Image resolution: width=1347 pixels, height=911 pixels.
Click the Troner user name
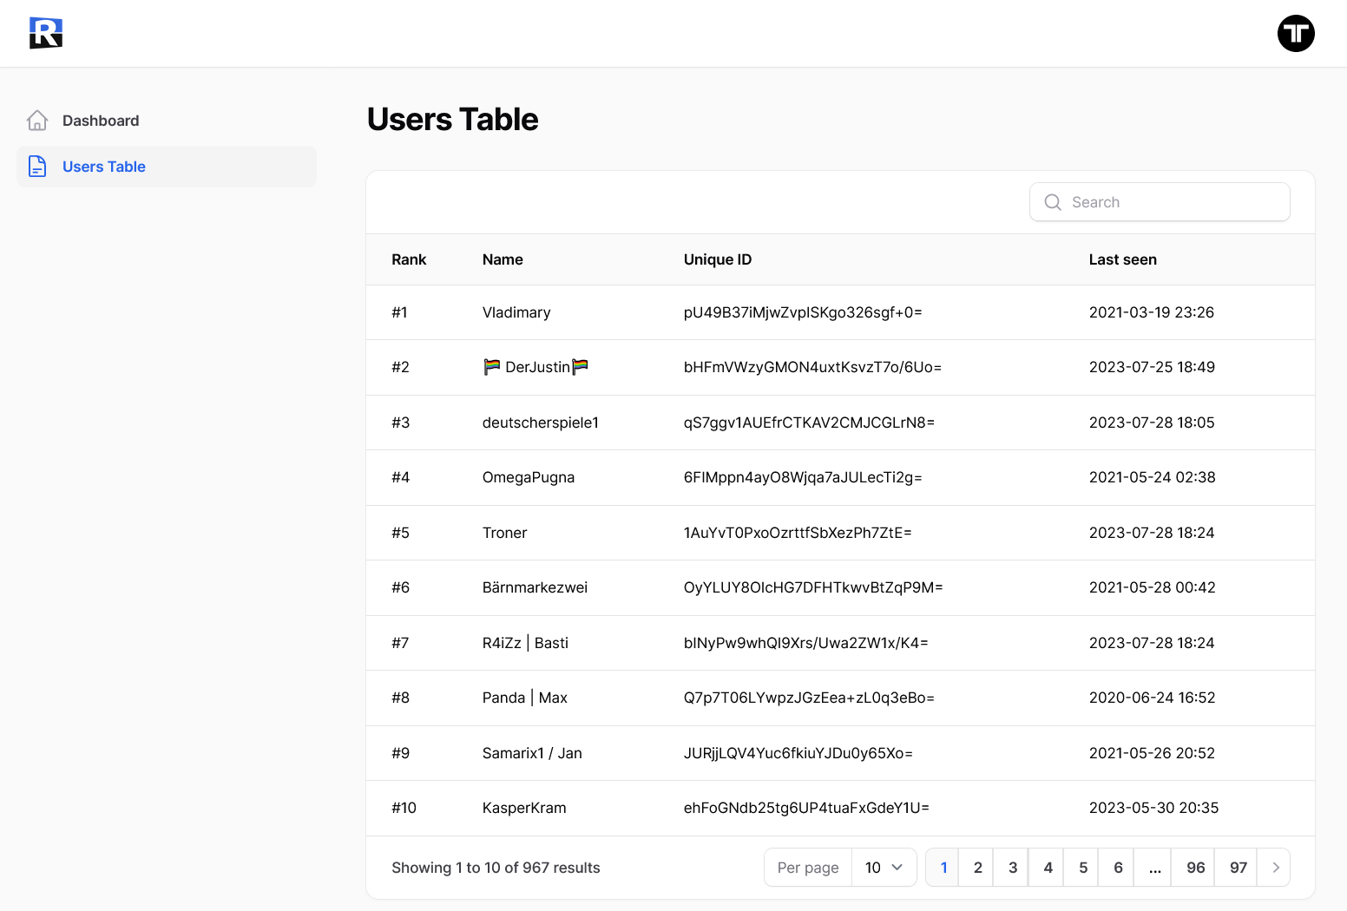[504, 533]
